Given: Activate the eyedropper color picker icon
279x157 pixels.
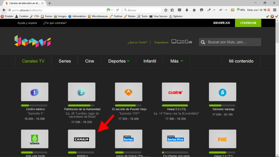Looking at the screenshot, I should click(x=209, y=10).
